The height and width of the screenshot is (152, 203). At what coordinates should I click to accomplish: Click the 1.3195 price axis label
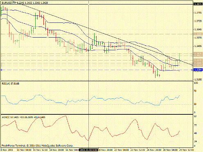pos(198,80)
